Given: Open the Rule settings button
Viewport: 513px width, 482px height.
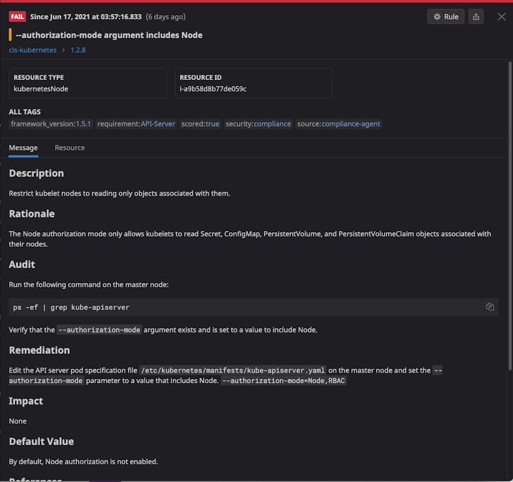Looking at the screenshot, I should pos(446,17).
